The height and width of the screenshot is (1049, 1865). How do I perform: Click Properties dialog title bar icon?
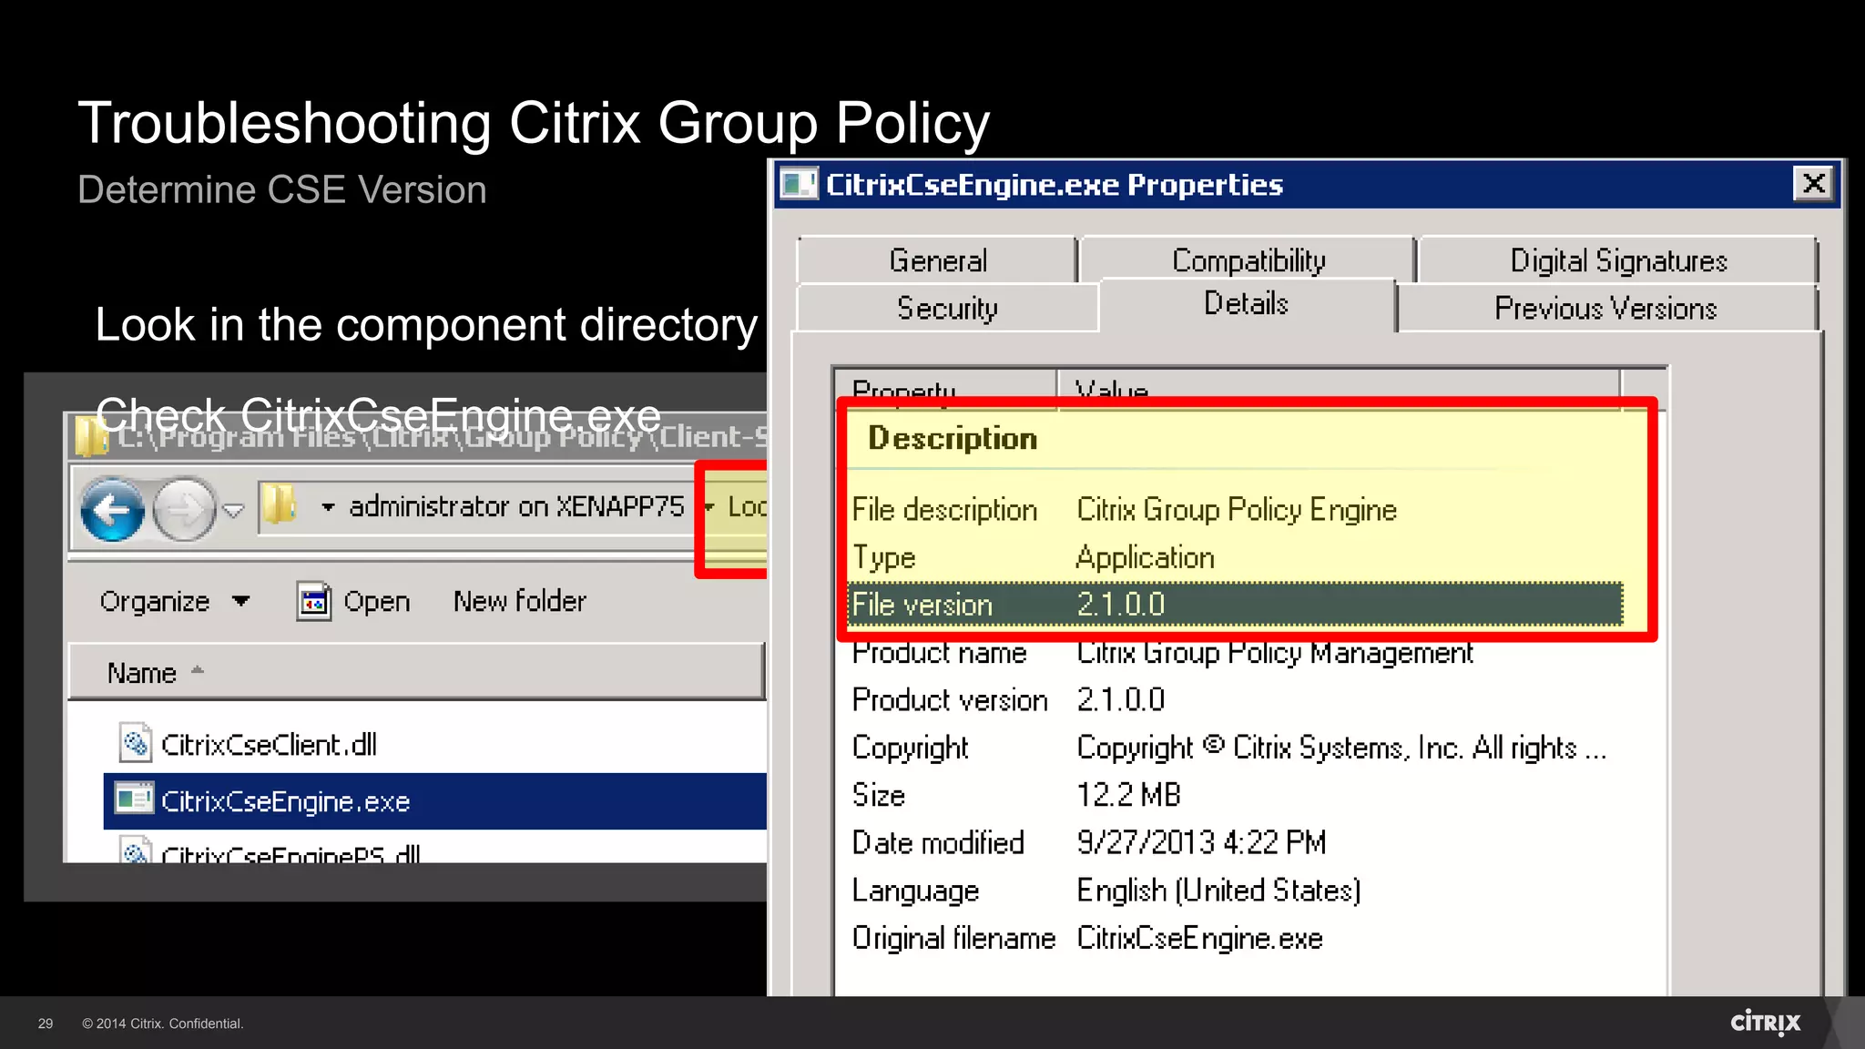[x=800, y=184]
